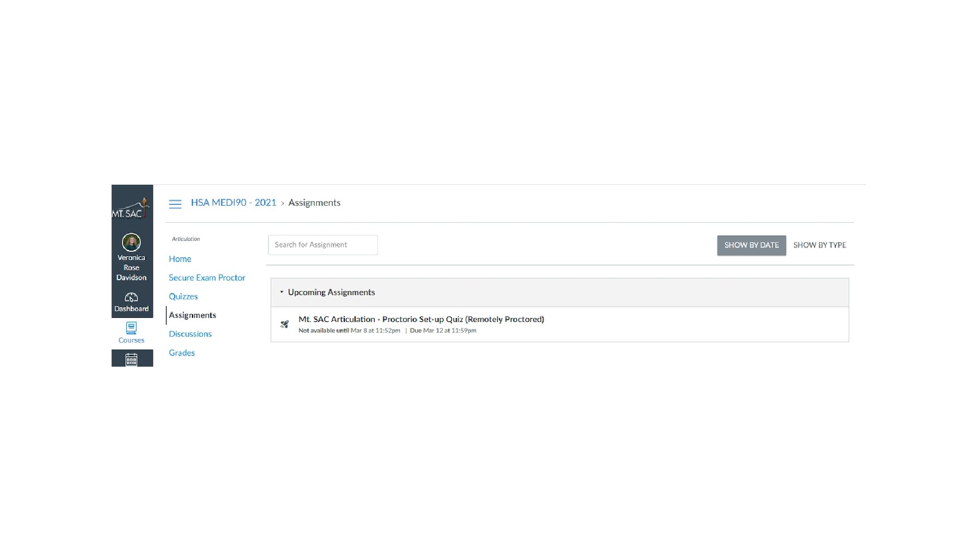
Task: Collapse Upcoming Assignments triangle
Action: [x=281, y=292]
